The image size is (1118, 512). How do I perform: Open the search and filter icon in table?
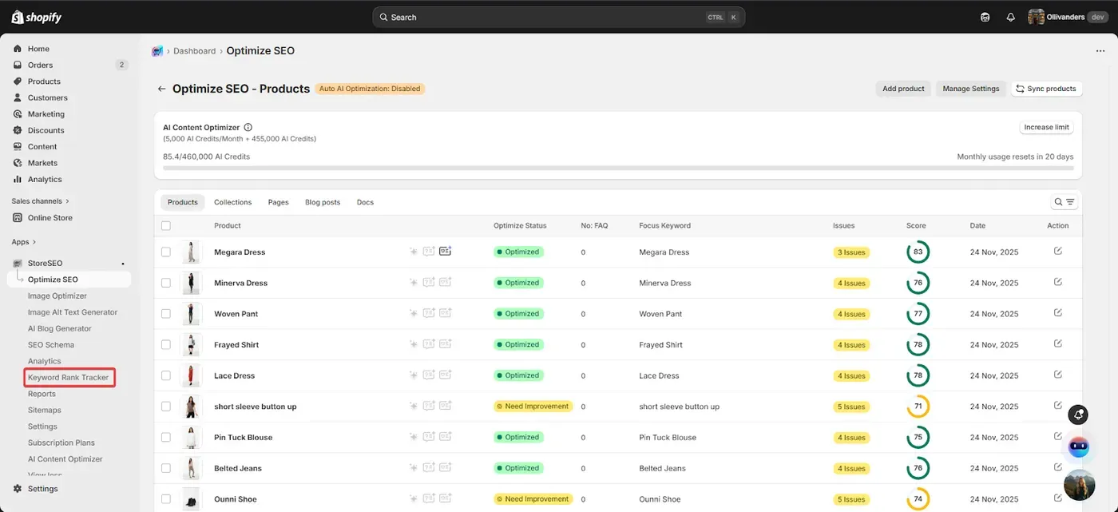(x=1064, y=202)
